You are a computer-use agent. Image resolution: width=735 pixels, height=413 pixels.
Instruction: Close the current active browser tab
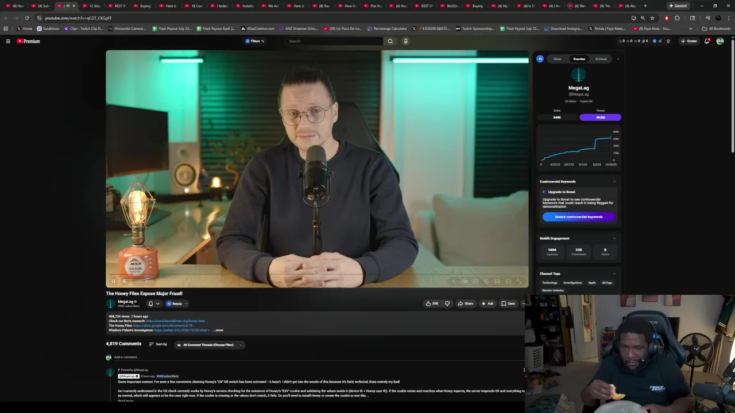[x=73, y=6]
